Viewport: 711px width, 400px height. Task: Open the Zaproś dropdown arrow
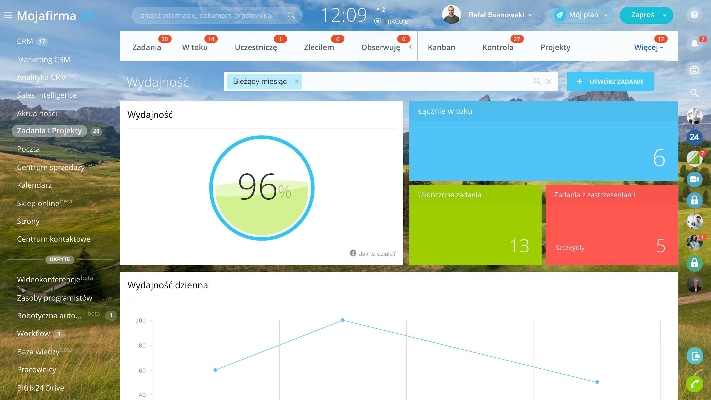point(665,15)
